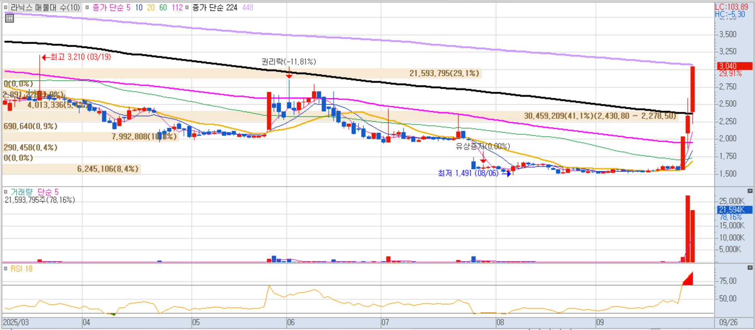The image size is (755, 330).
Task: Click square marker before 종가 단순 5
Action: click(x=87, y=7)
